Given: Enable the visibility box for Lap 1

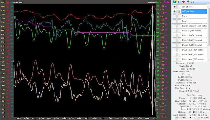Looking at the screenshot, I should click(175, 21).
